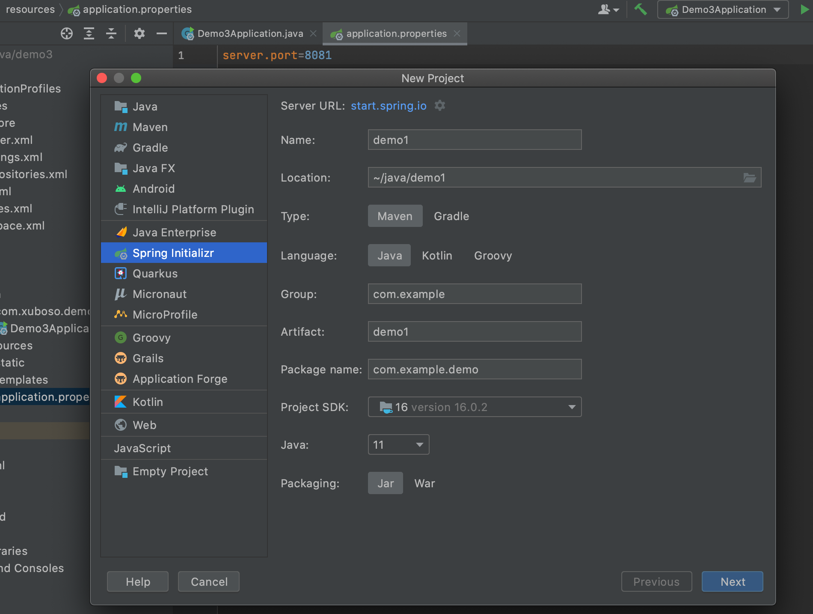Screen dimensions: 813x614
Task: Open the Project SDK dropdown
Action: (475, 407)
